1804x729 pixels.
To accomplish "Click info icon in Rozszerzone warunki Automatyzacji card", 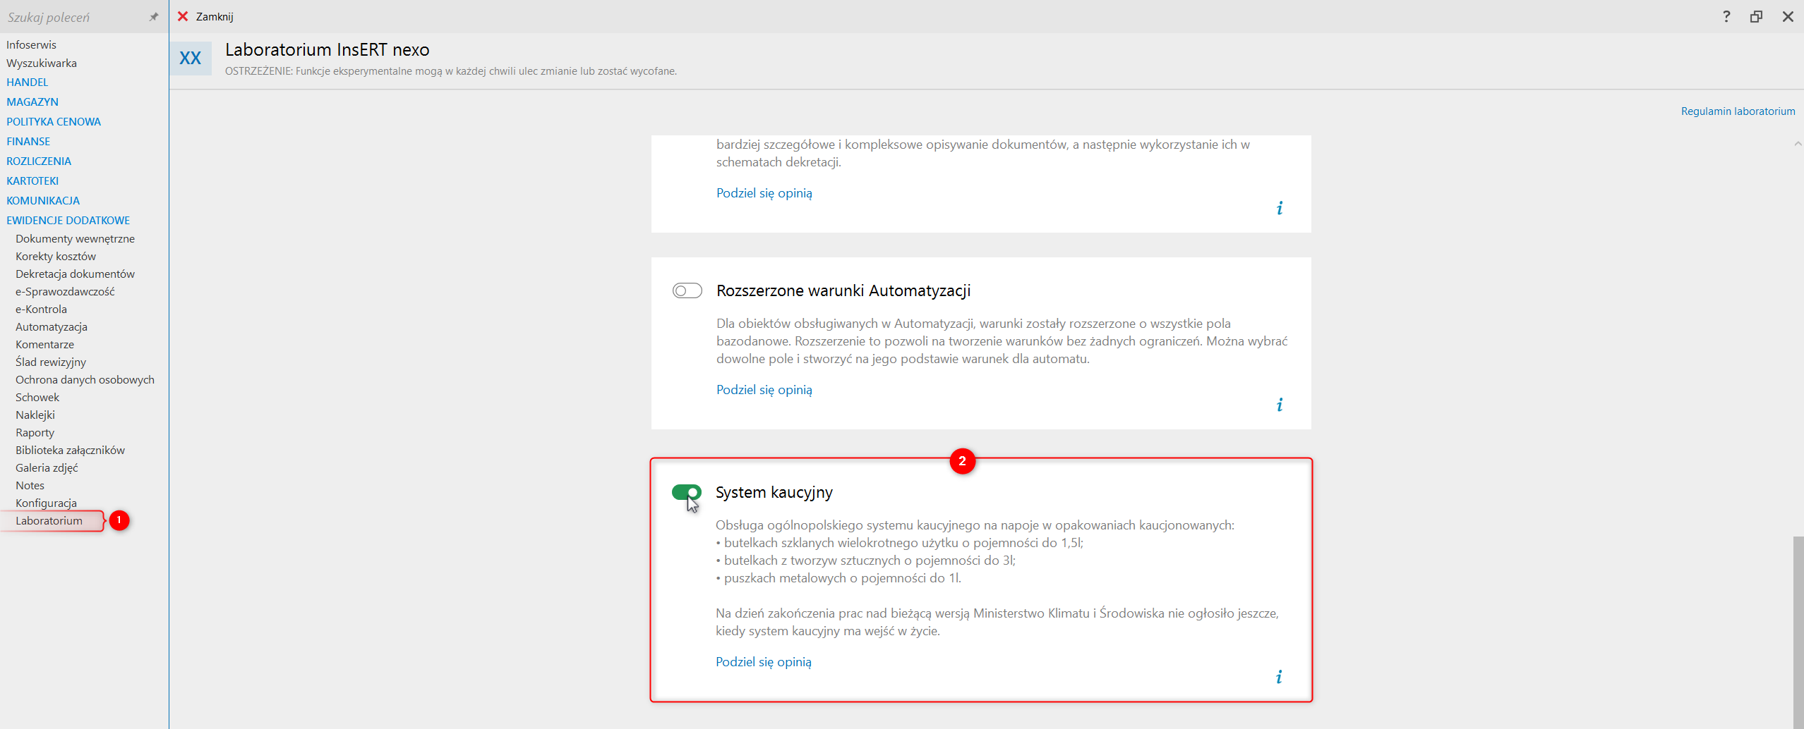I will 1280,405.
